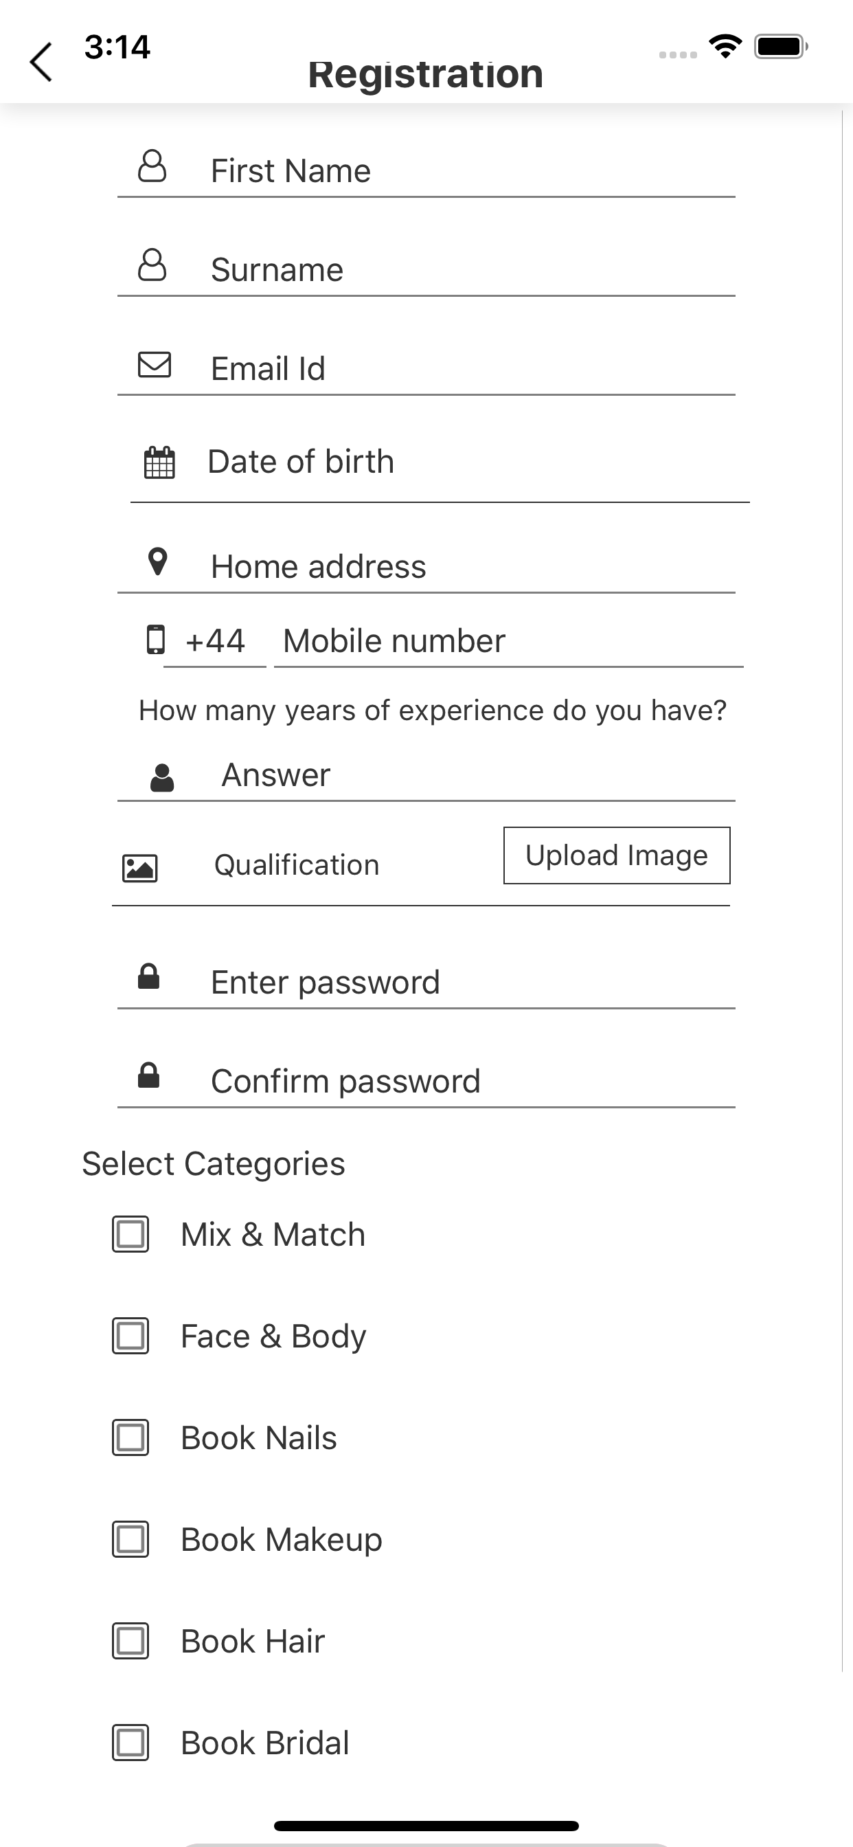Click the calendar icon for date of birth
This screenshot has width=853, height=1847.
159,462
